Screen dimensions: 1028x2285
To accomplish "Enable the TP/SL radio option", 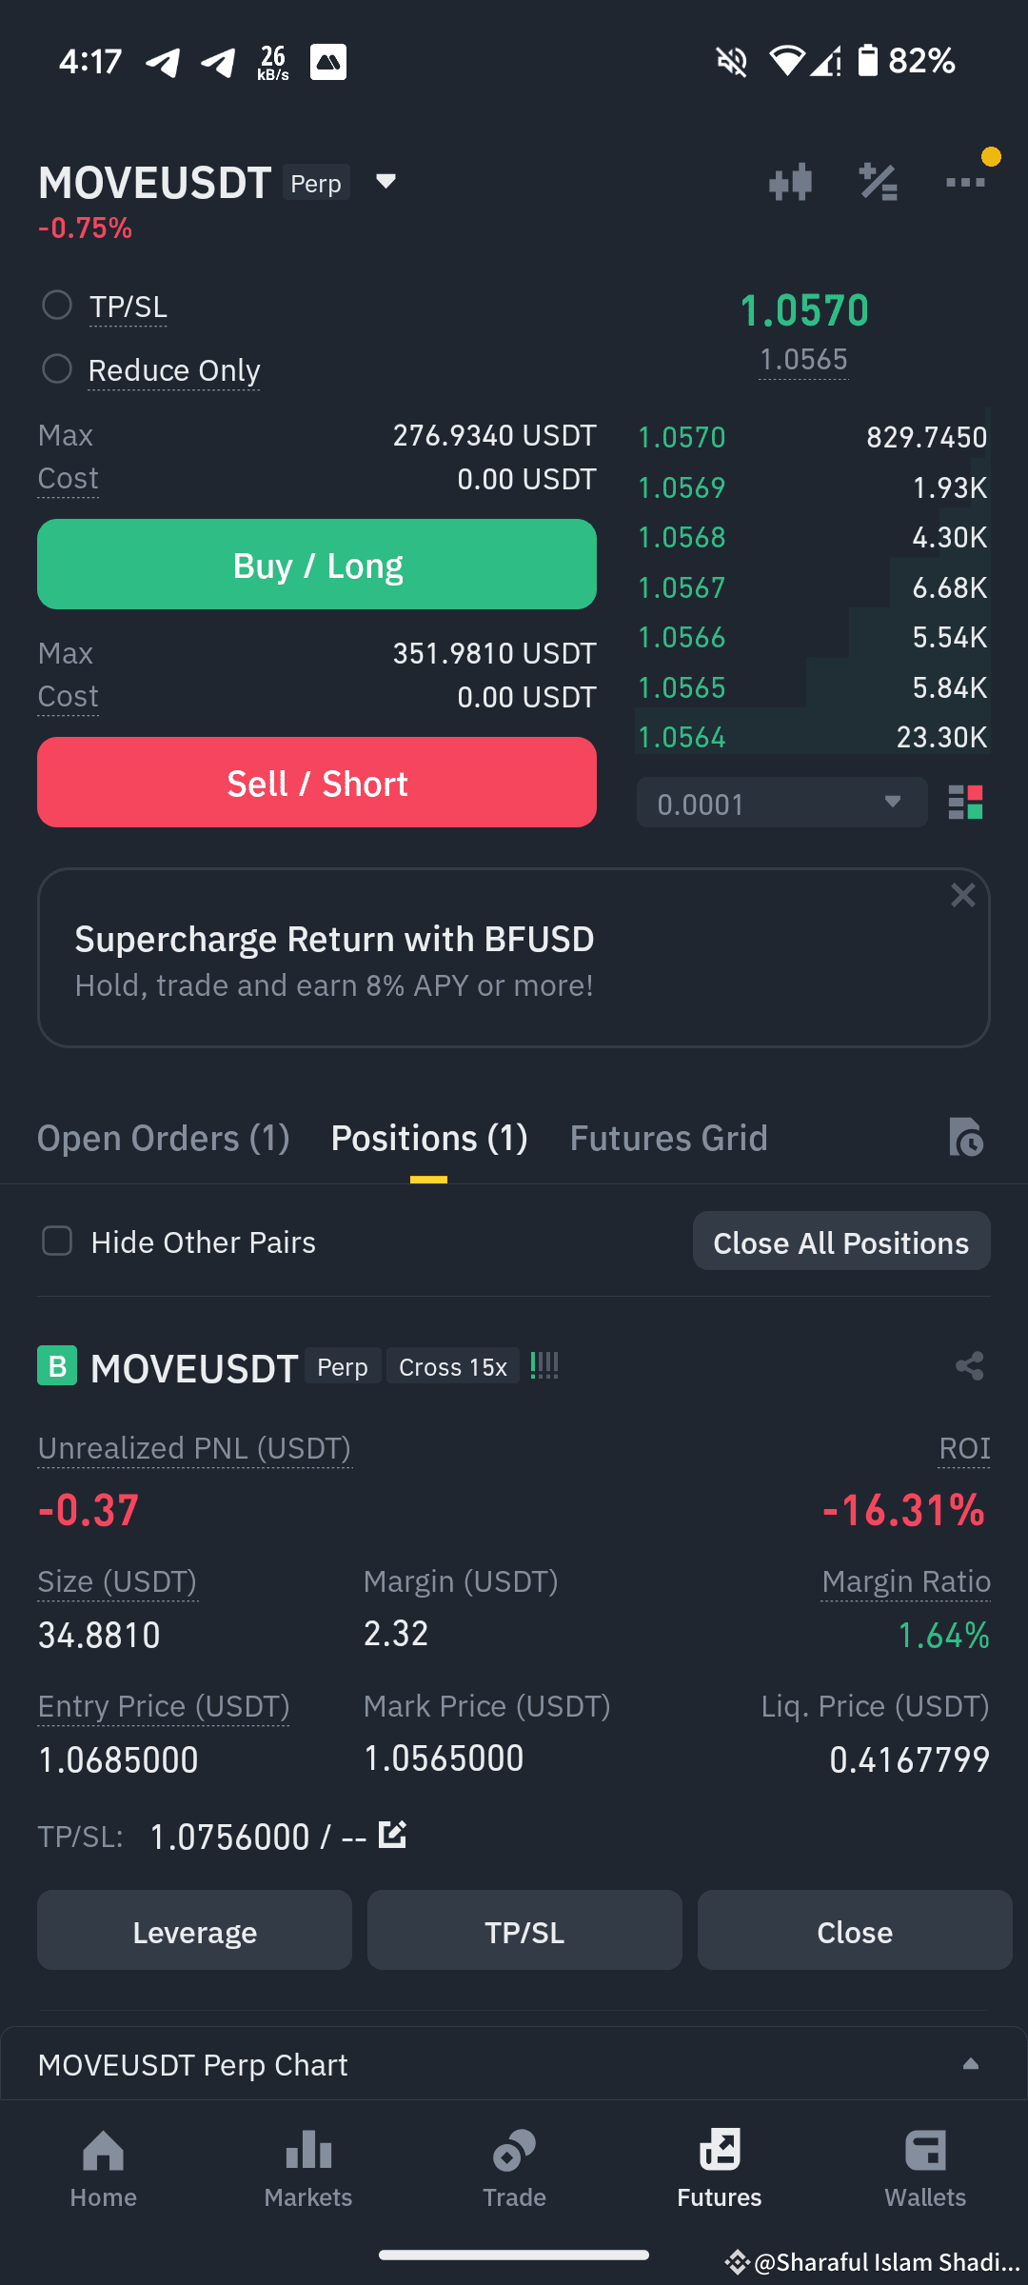I will point(57,306).
